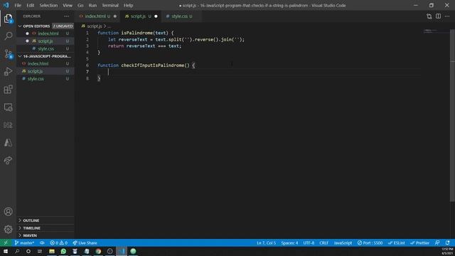Open the Search view in activity bar
455x256 pixels.
8,36
